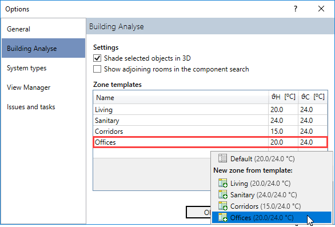Image resolution: width=335 pixels, height=227 pixels.
Task: Select the Offices row name cell
Action: click(x=181, y=142)
